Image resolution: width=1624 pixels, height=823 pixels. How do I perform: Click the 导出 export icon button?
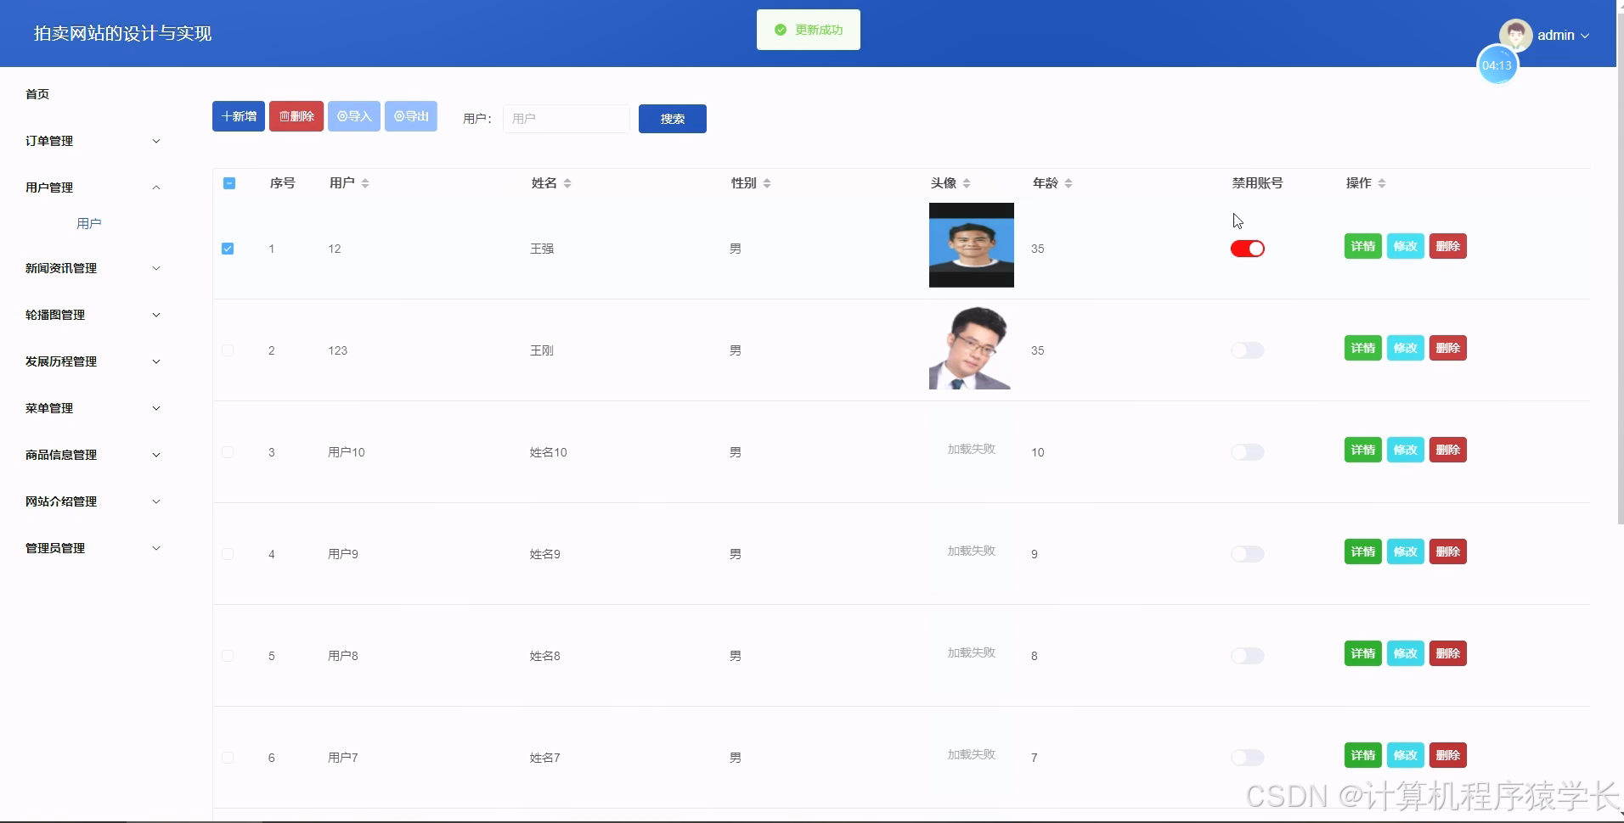pyautogui.click(x=398, y=116)
